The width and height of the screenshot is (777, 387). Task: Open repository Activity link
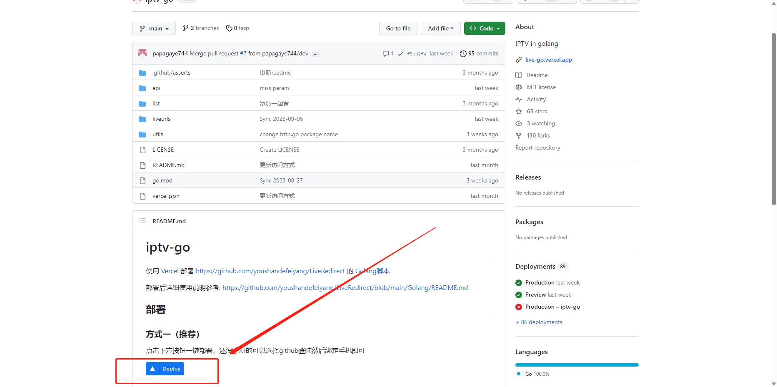coord(536,99)
